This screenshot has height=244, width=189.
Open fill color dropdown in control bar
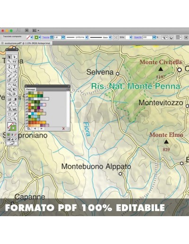click(x=32, y=37)
